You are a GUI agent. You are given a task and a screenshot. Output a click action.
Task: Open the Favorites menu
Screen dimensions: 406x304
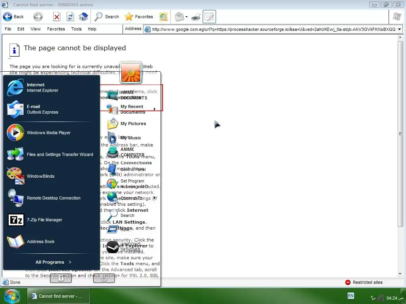tap(56, 29)
